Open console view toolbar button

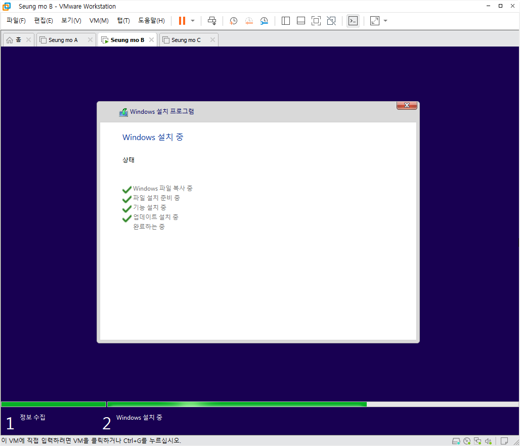click(353, 21)
